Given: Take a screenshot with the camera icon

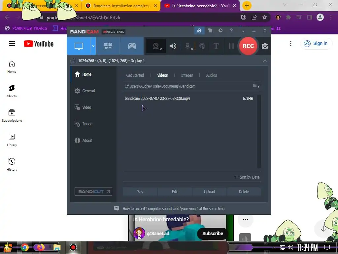Looking at the screenshot, I should (x=265, y=46).
